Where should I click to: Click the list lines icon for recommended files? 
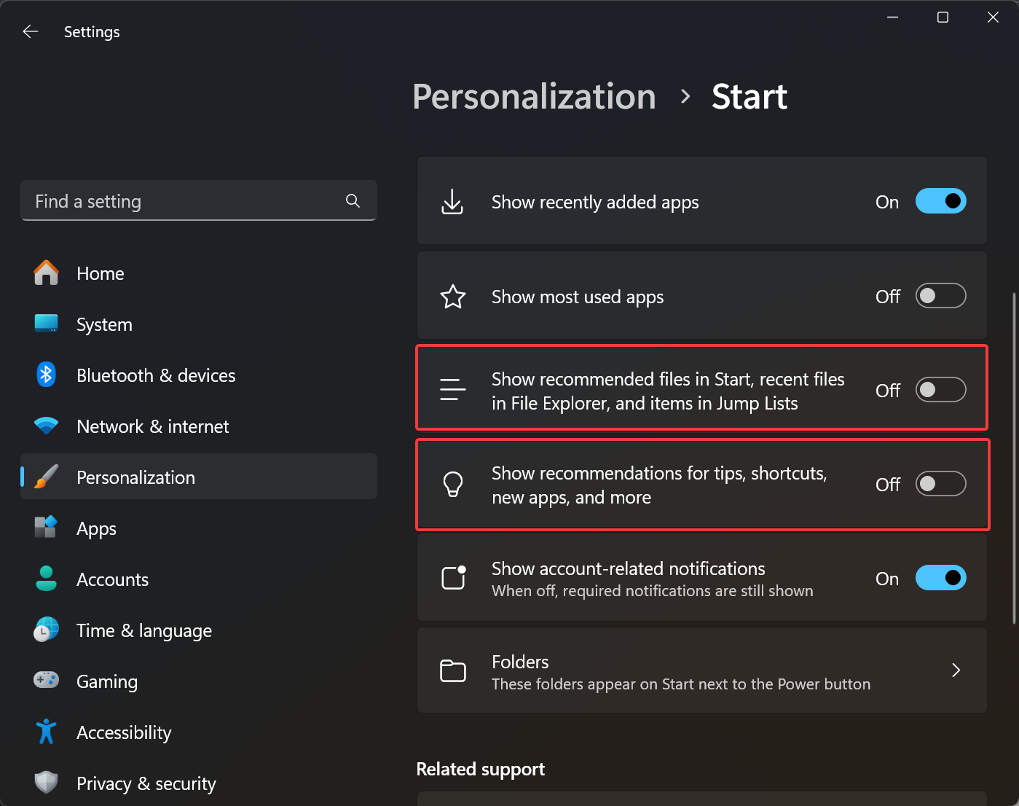tap(453, 390)
